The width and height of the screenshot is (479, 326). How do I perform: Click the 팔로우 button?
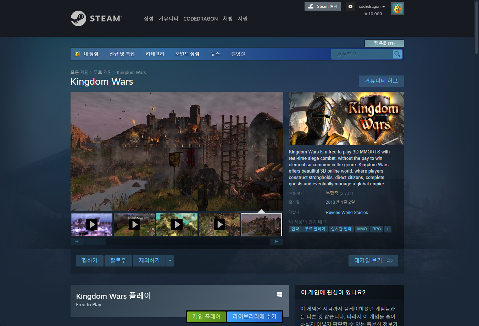coord(118,260)
